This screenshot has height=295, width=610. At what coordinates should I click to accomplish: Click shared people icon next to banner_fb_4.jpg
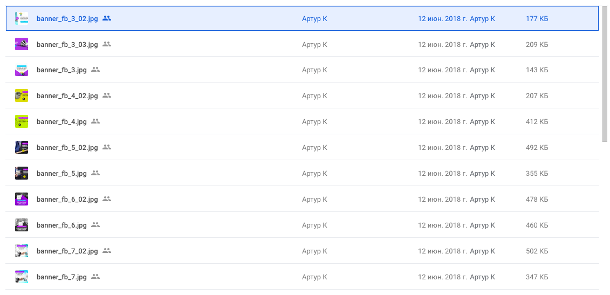point(95,121)
